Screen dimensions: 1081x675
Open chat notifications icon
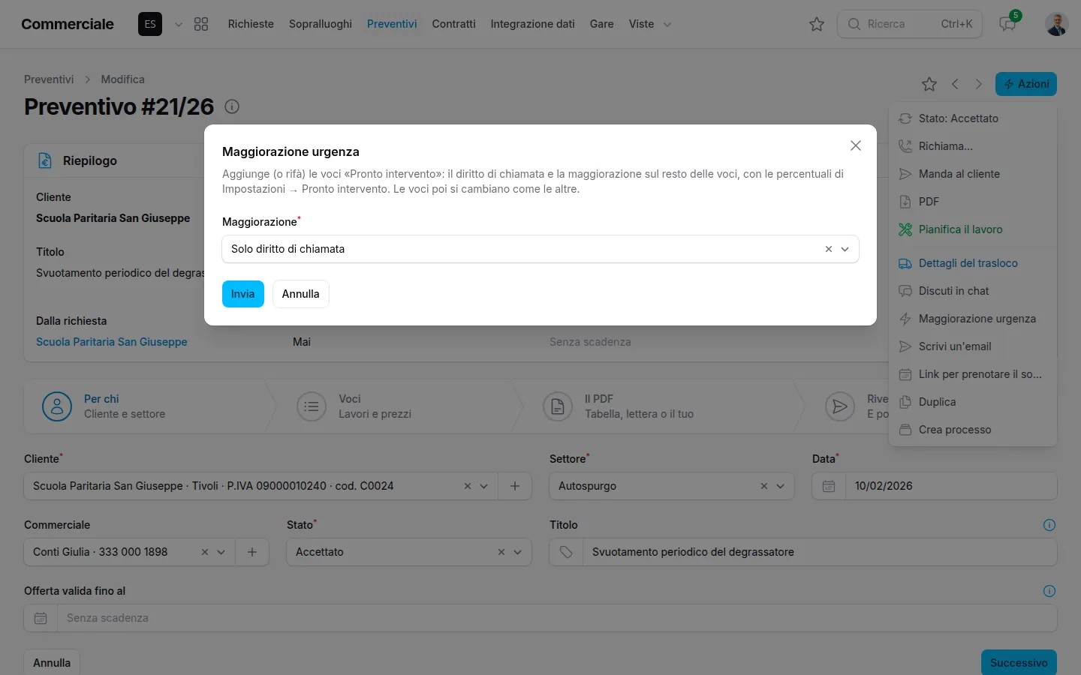[x=1007, y=24]
